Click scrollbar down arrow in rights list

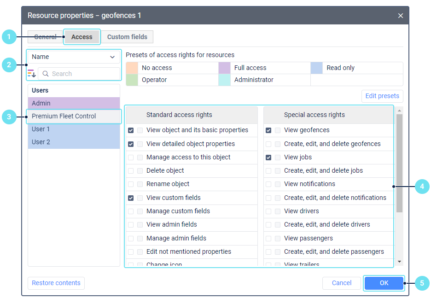click(x=399, y=262)
